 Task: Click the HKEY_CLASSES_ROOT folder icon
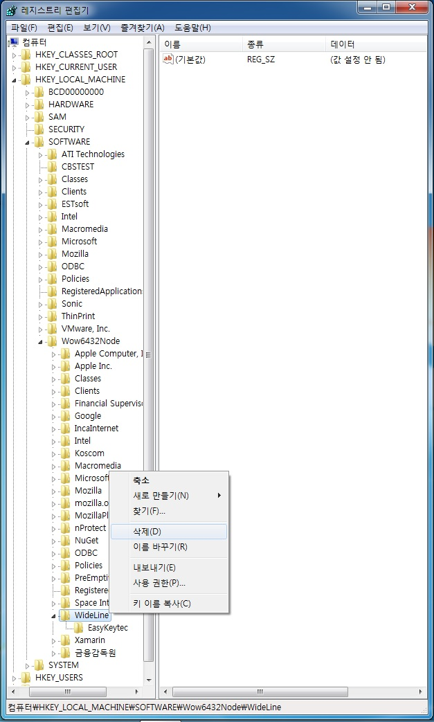(26, 55)
